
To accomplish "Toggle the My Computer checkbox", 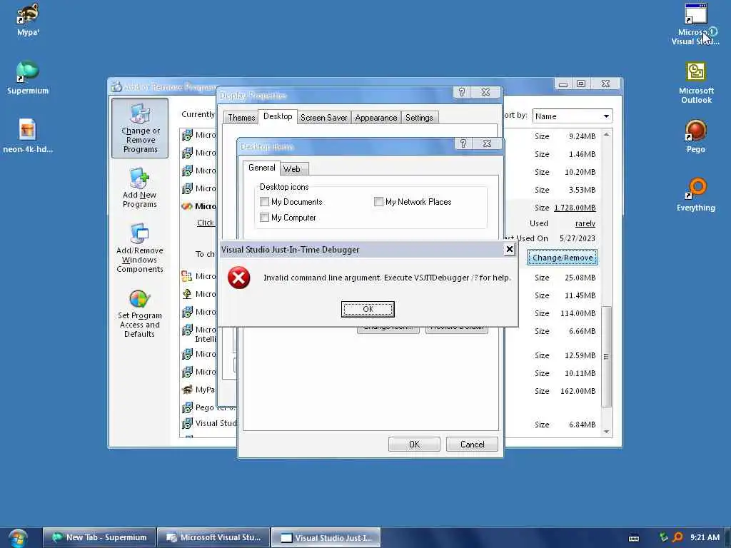I will point(264,218).
